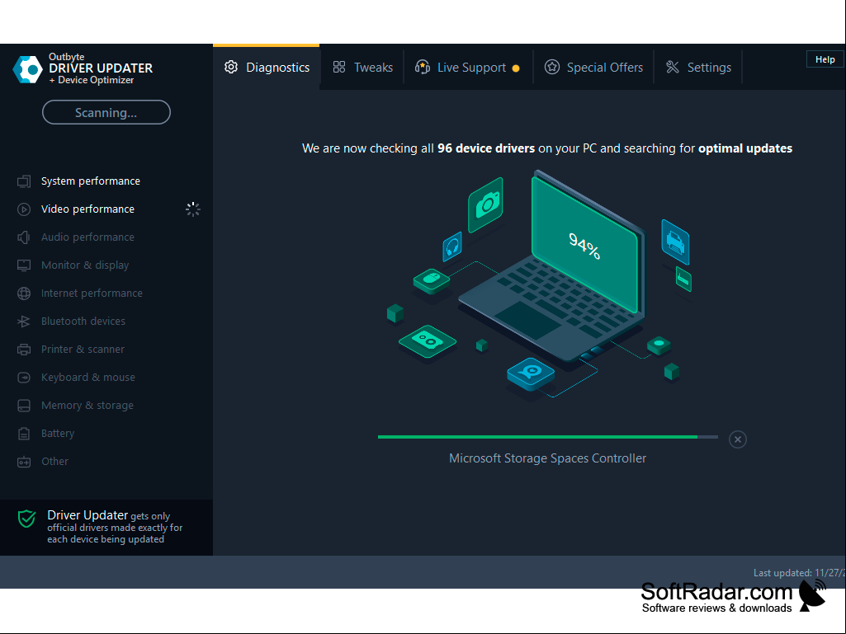Select Other category label
The image size is (846, 634).
point(55,462)
